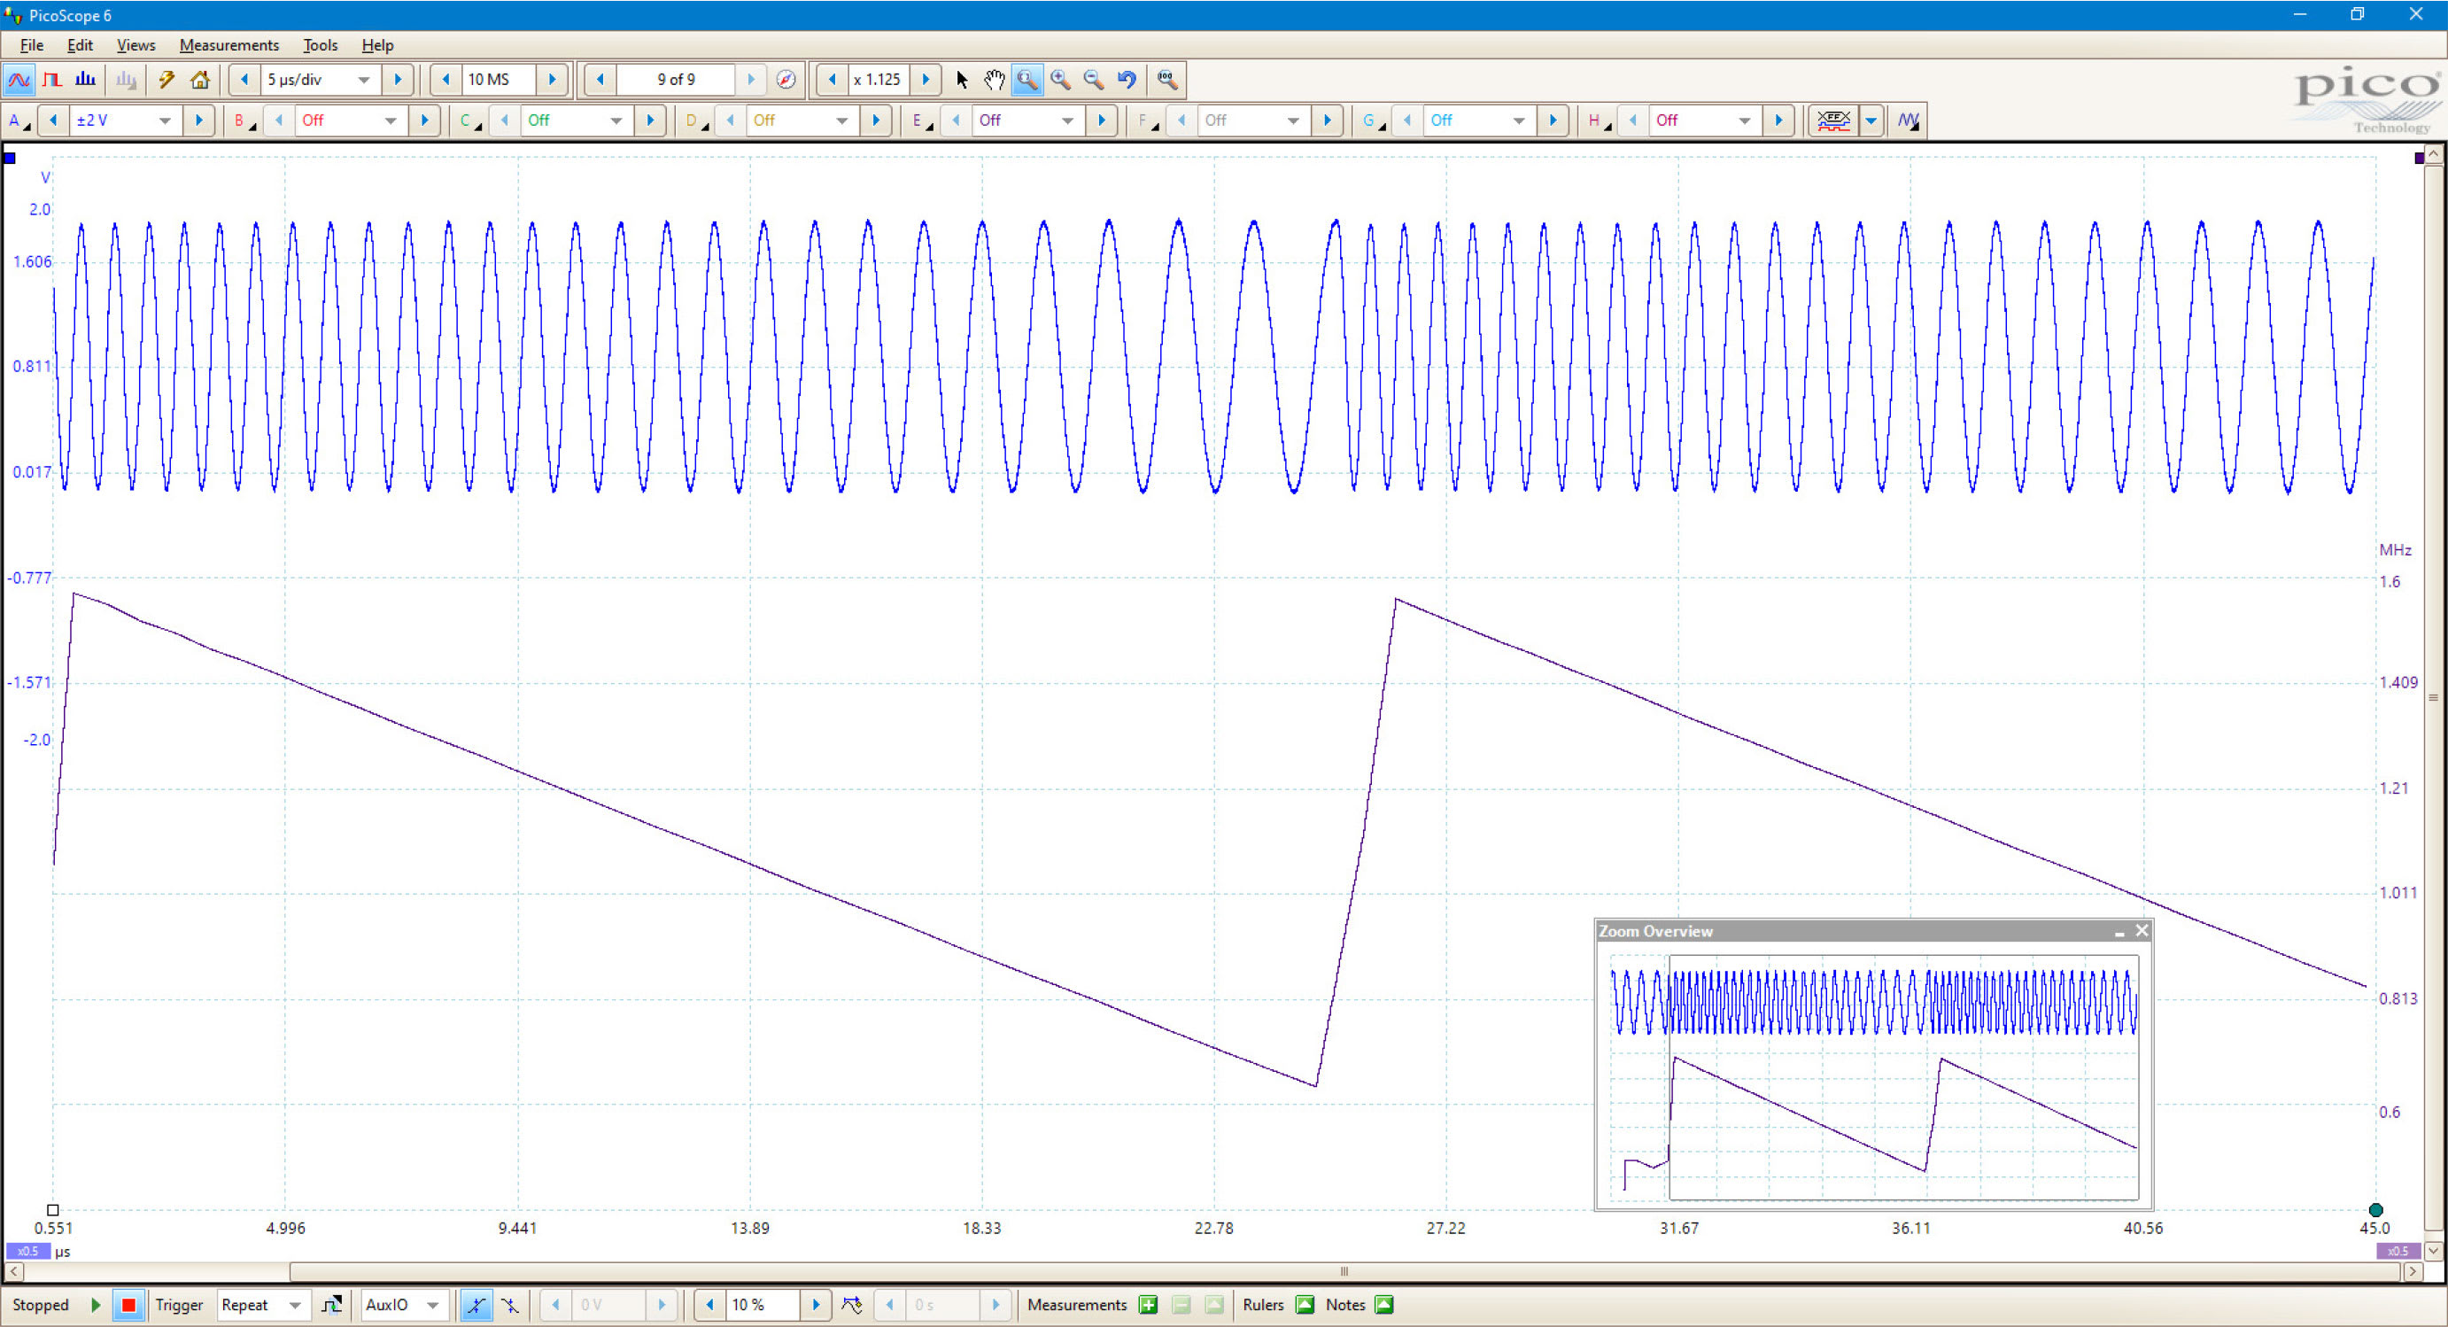
Task: Increase pre-trigger percentage 10 %
Action: point(816,1305)
